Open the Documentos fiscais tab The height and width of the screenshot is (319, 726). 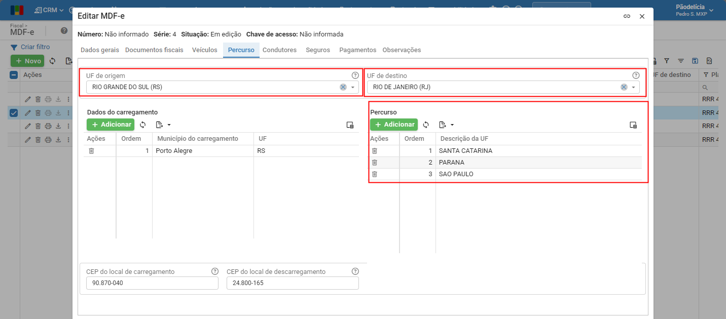pos(154,50)
